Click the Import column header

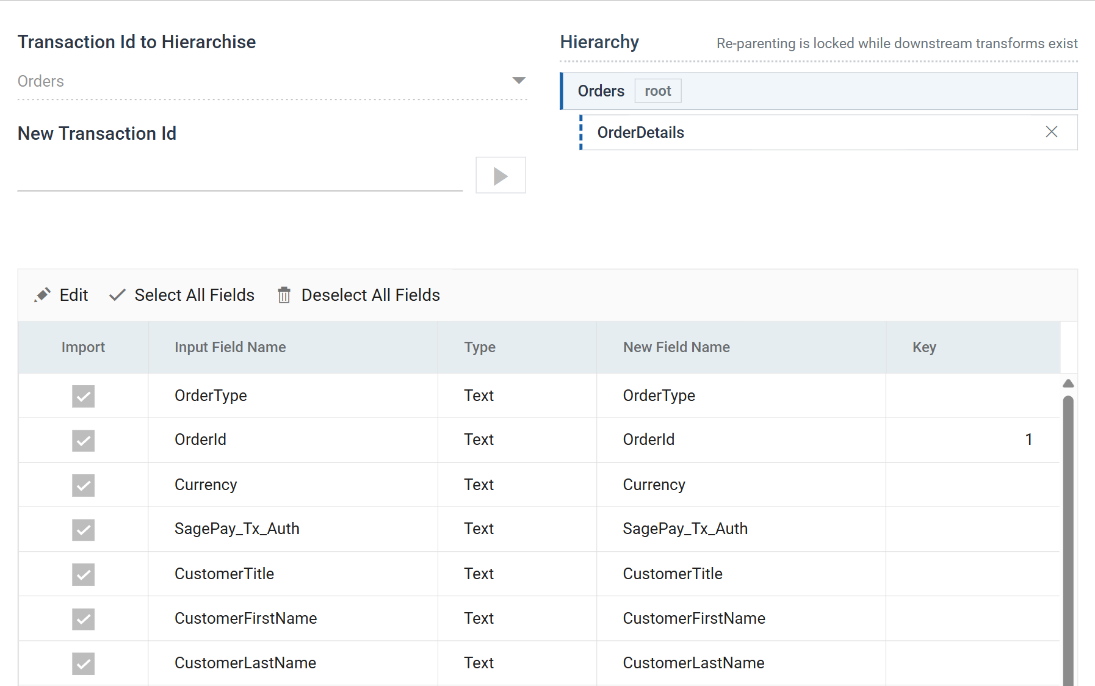83,347
